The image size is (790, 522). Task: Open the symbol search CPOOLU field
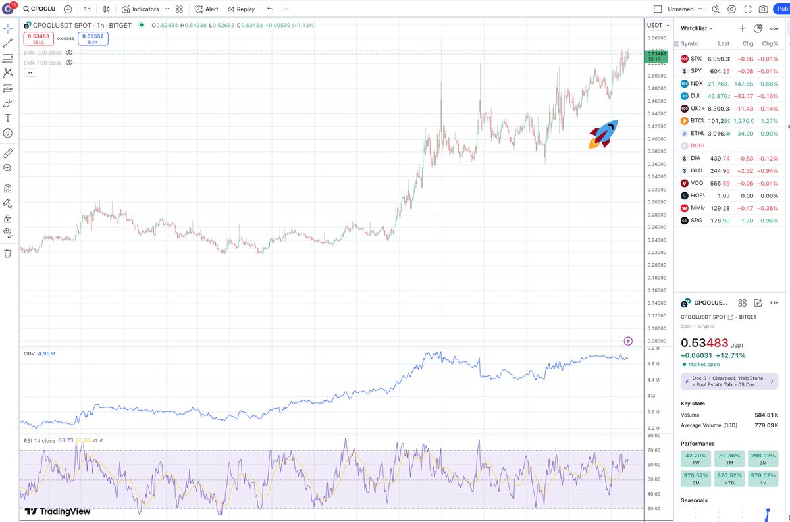click(39, 9)
